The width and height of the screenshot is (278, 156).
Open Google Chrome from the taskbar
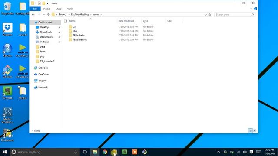click(x=105, y=152)
